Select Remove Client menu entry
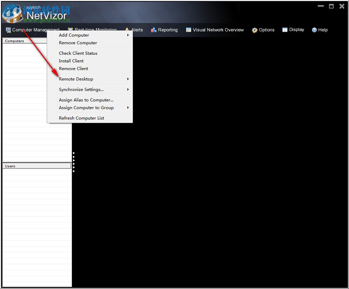The height and width of the screenshot is (289, 349). coord(73,68)
